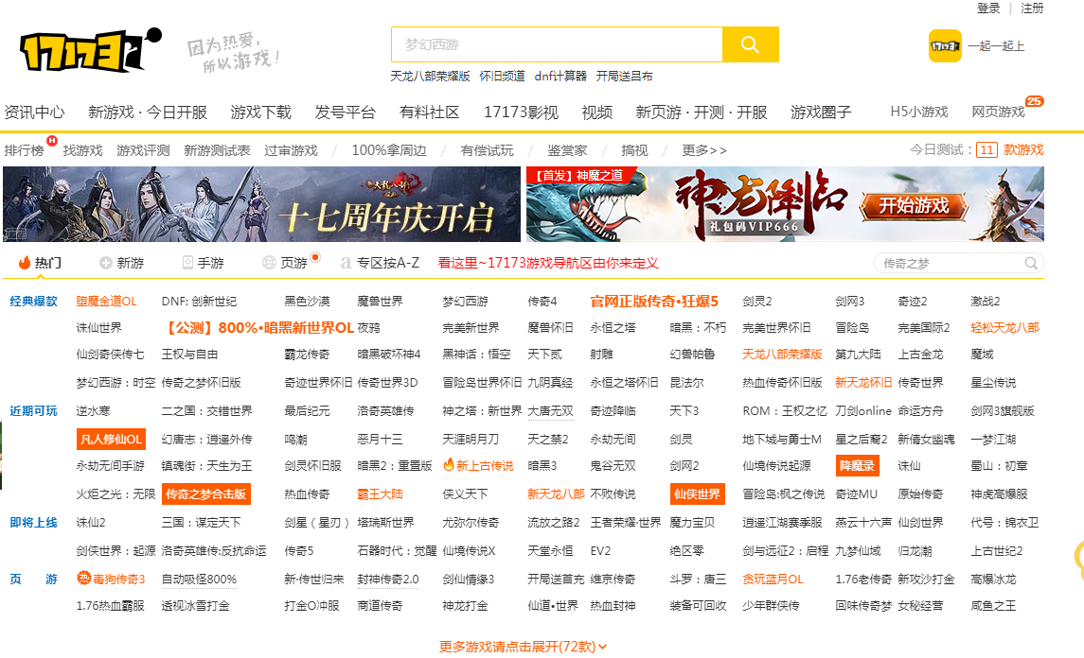Image resolution: width=1084 pixels, height=658 pixels.
Task: Click the flame icon beside 热门
Action: [25, 263]
